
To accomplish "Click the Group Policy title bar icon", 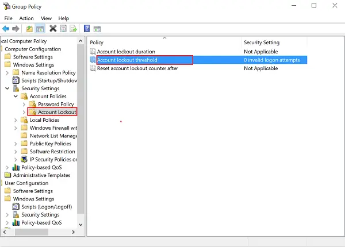I will [x=6, y=6].
